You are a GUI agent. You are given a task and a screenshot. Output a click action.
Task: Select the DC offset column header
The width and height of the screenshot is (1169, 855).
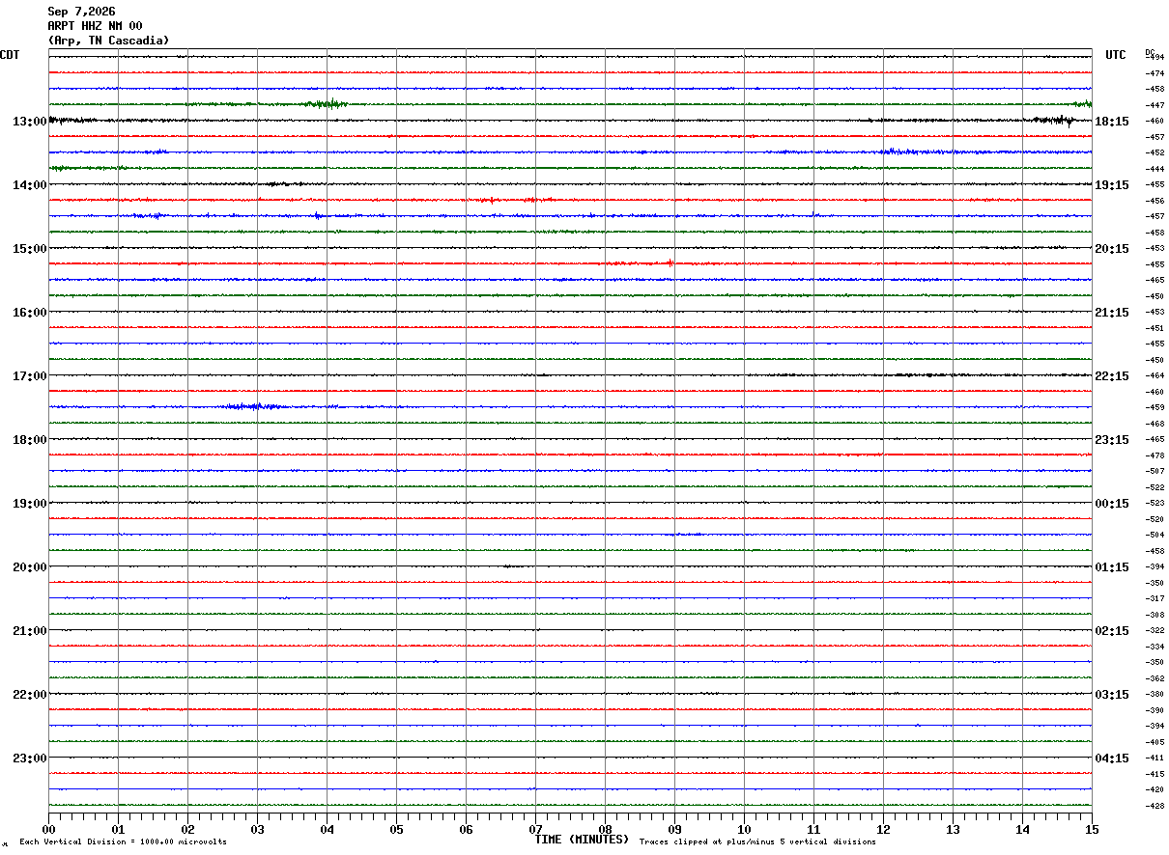(x=1150, y=52)
